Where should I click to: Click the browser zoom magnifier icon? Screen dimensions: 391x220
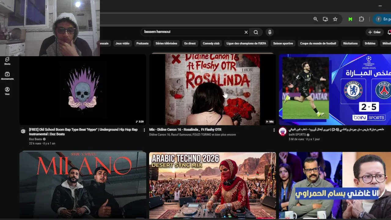(x=316, y=19)
